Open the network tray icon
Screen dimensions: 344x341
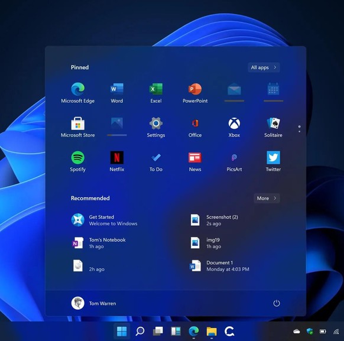336,332
